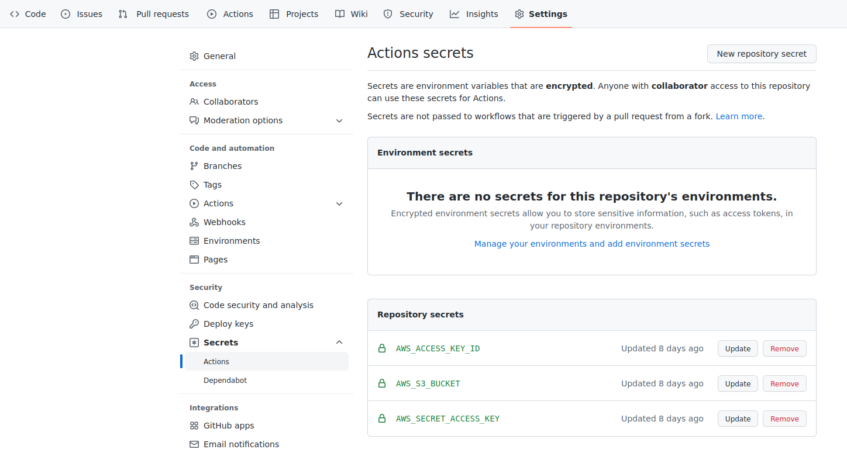The width and height of the screenshot is (847, 470).
Task: Click the Collaborators people icon
Action: [x=194, y=102]
